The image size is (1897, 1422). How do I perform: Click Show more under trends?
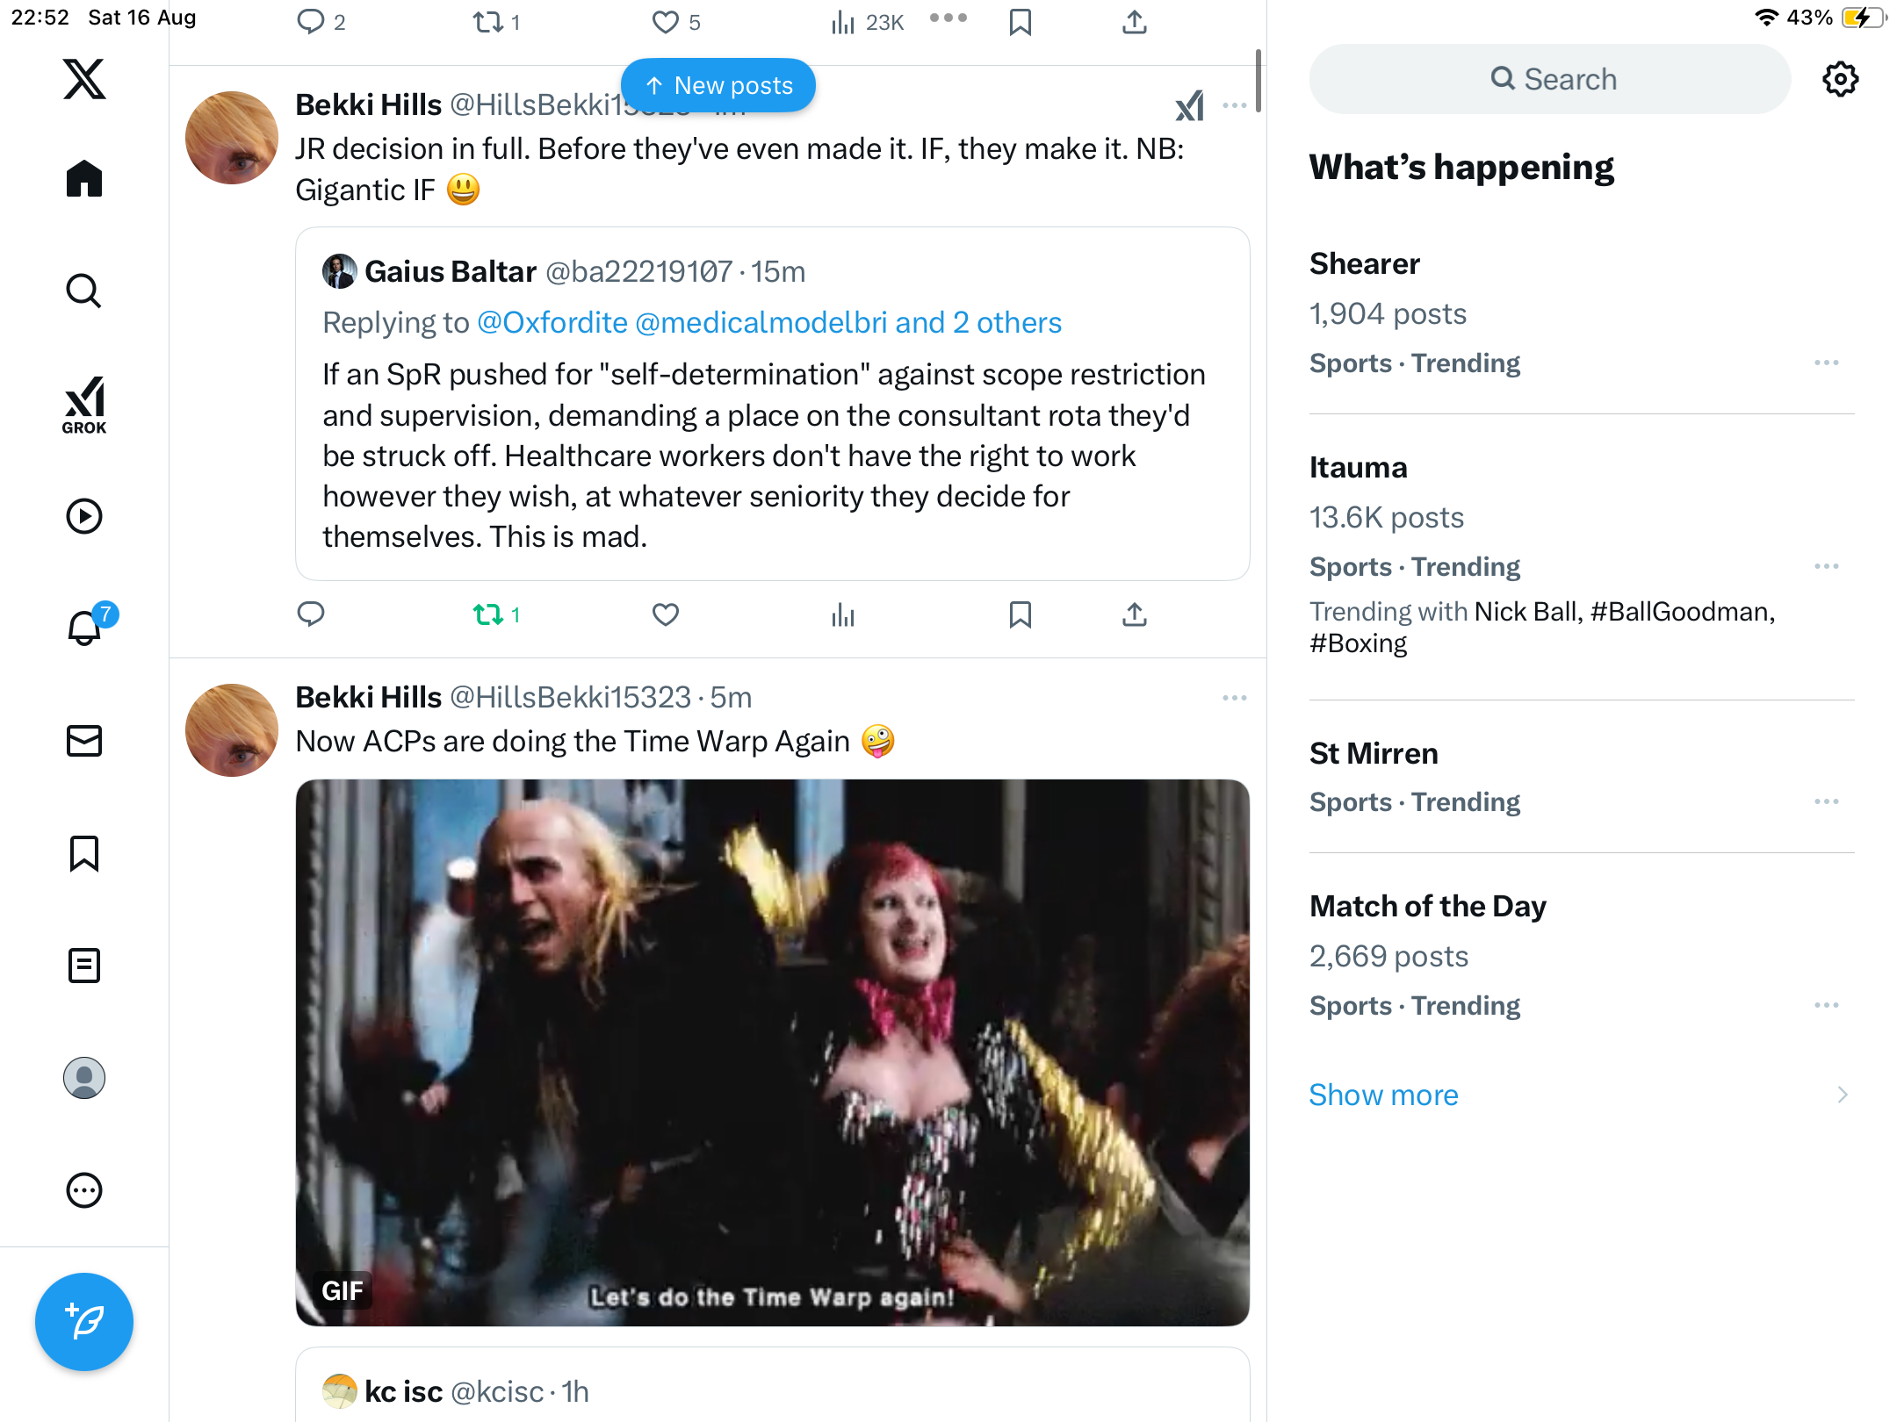tap(1383, 1095)
